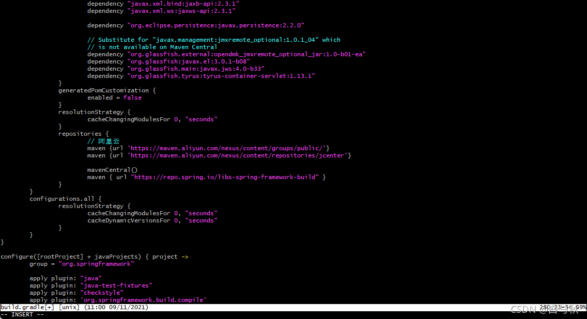Click the jaxws-api:2.3.1 dependency string
This screenshot has height=319, width=587.
(181, 11)
